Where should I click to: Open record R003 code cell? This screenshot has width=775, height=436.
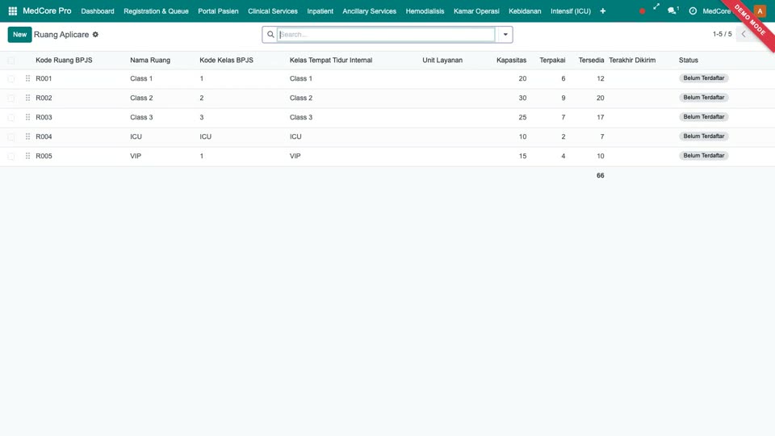(x=44, y=117)
